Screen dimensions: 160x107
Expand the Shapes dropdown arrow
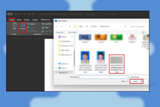(x=36, y=24)
